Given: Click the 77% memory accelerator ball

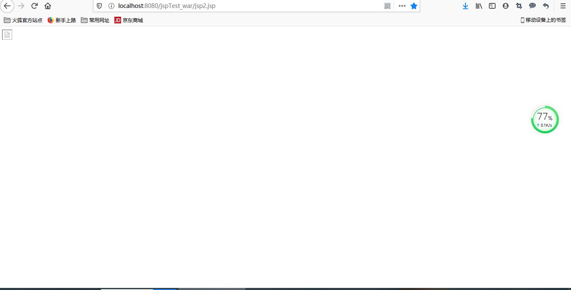Looking at the screenshot, I should (545, 120).
